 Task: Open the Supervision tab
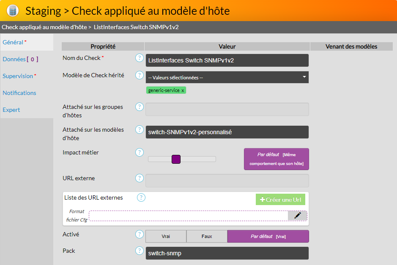(19, 76)
